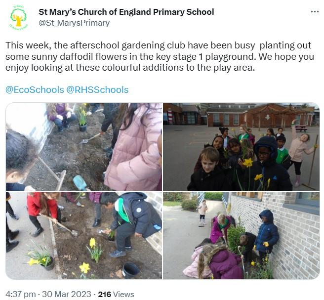Click the 4:37 pm timestamp
Image resolution: width=324 pixels, height=300 pixels.
point(20,294)
